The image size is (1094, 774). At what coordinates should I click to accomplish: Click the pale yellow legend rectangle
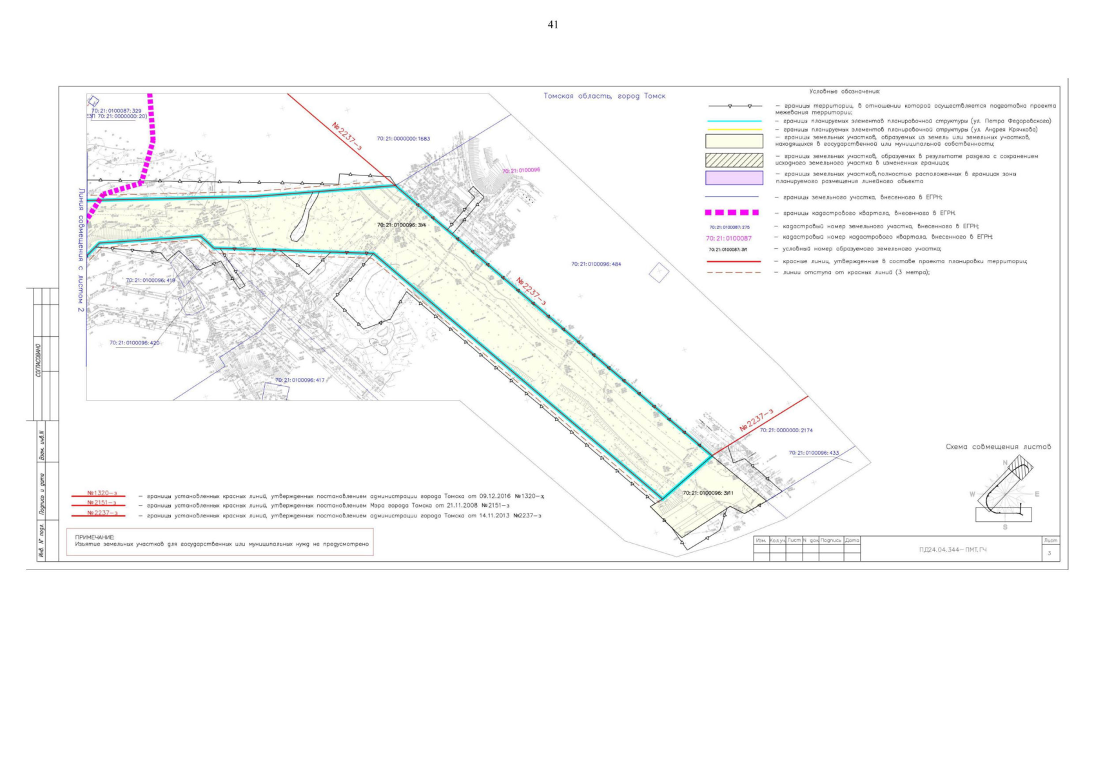point(734,141)
